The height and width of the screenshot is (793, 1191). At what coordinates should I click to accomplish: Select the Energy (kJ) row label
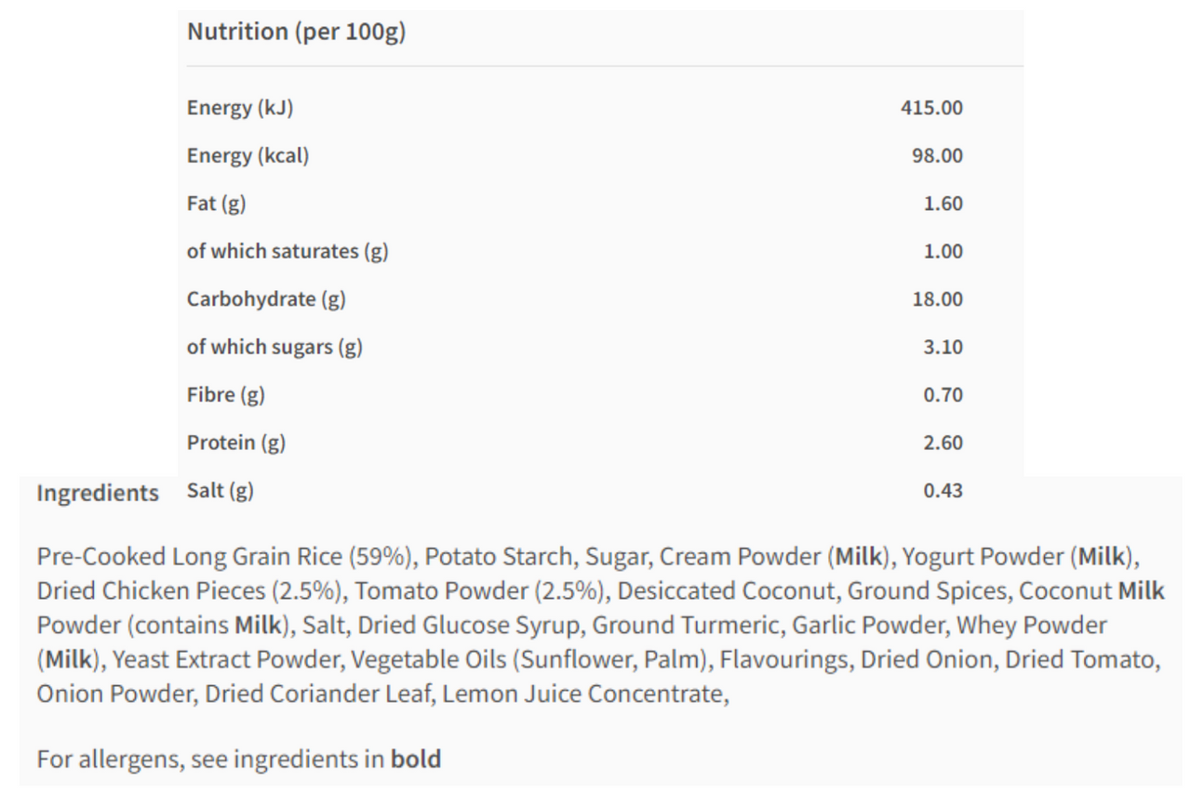(x=240, y=108)
